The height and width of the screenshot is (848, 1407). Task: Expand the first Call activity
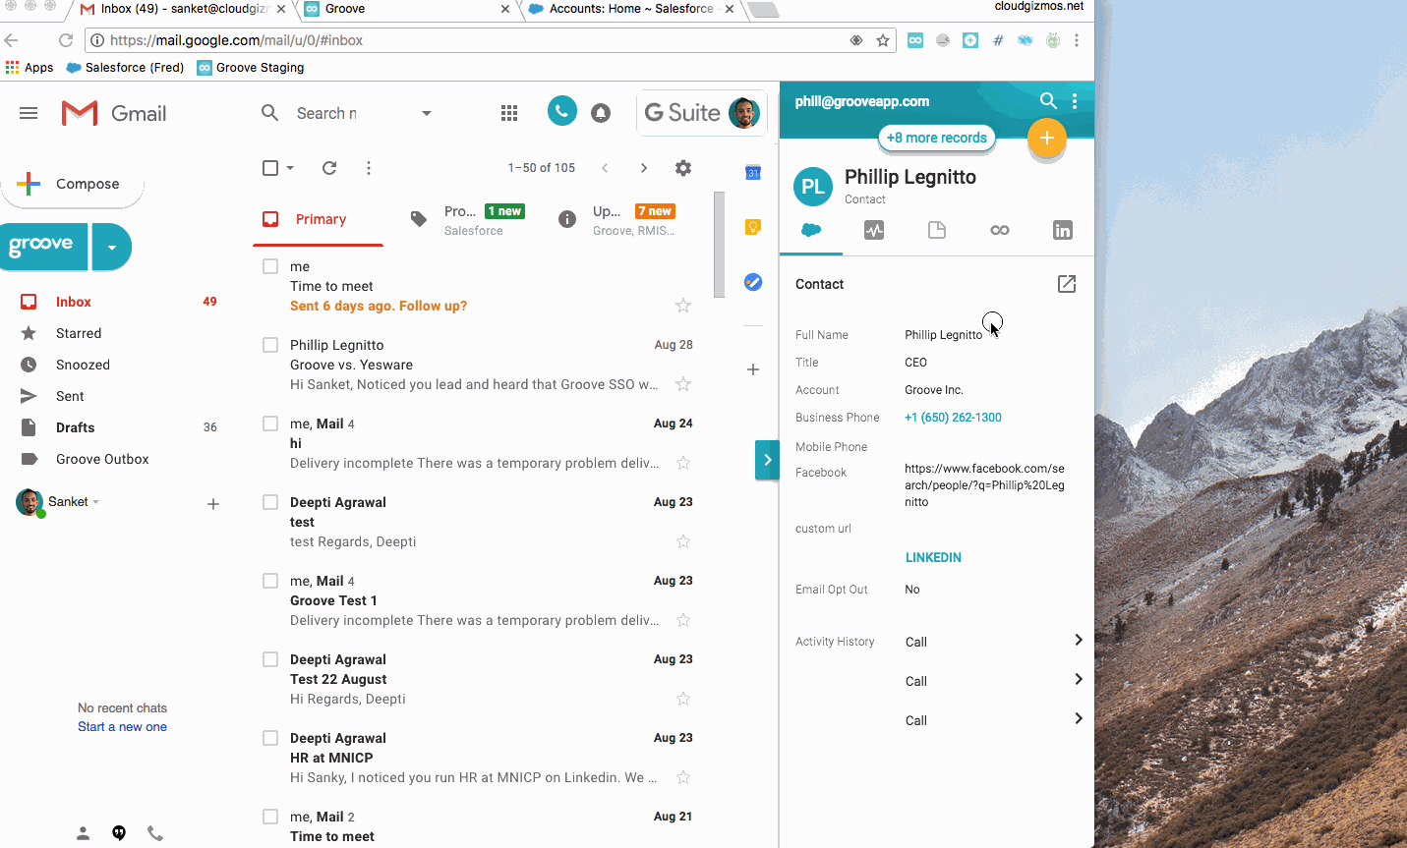click(x=1079, y=640)
